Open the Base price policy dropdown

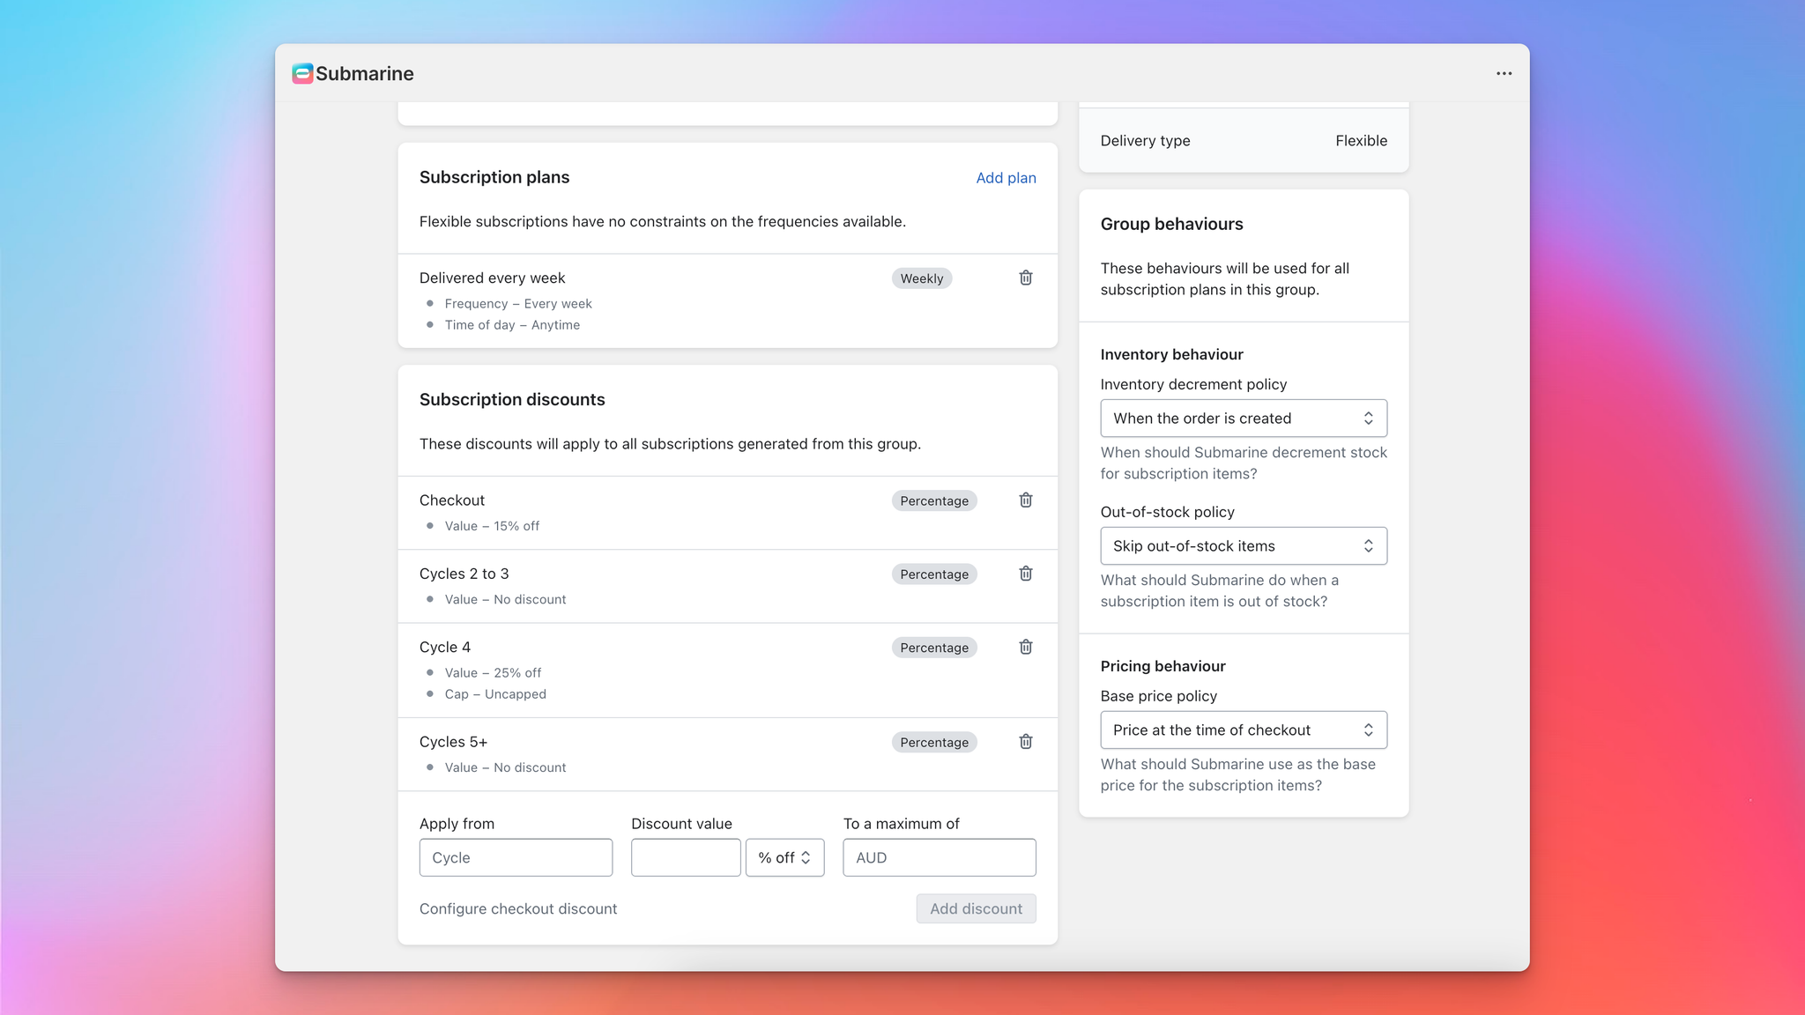tap(1243, 730)
